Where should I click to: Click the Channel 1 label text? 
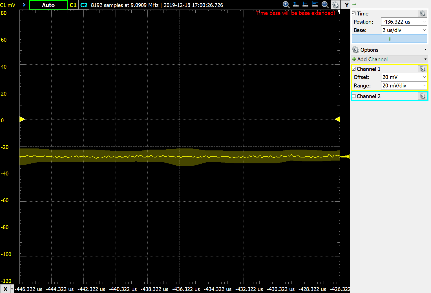click(x=368, y=69)
